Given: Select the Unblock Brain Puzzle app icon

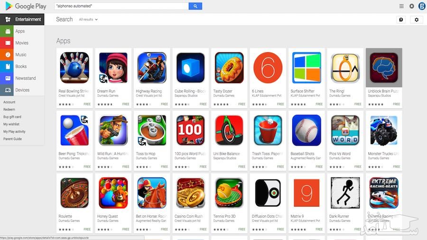Looking at the screenshot, I should 384,68.
